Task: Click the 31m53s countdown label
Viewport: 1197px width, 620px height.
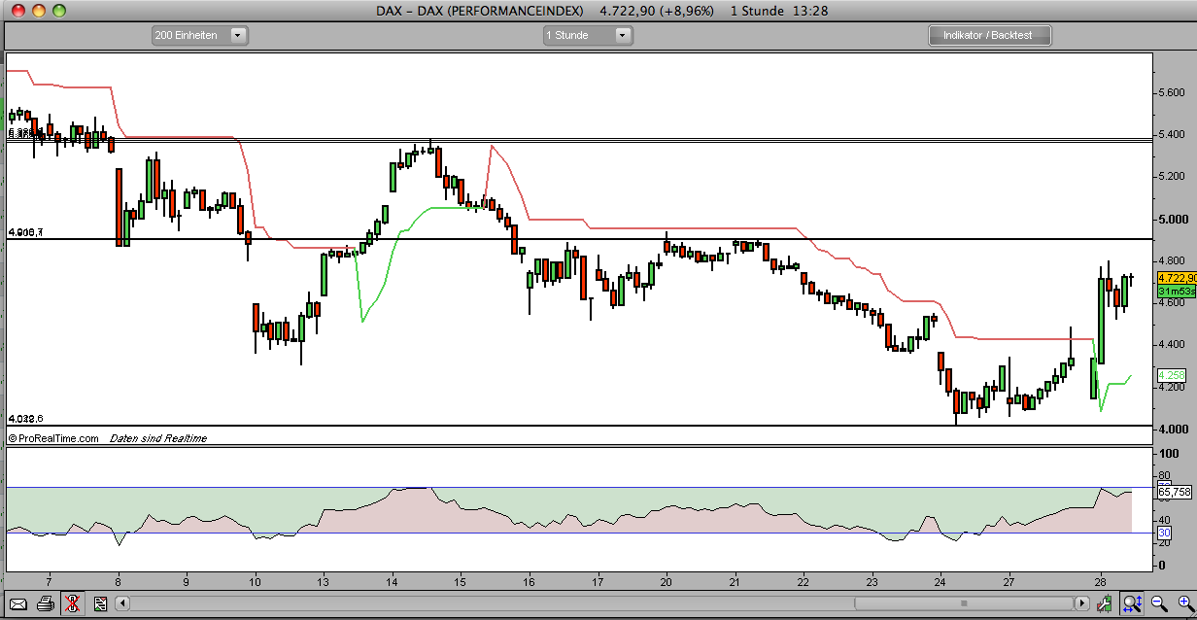Action: 1176,292
